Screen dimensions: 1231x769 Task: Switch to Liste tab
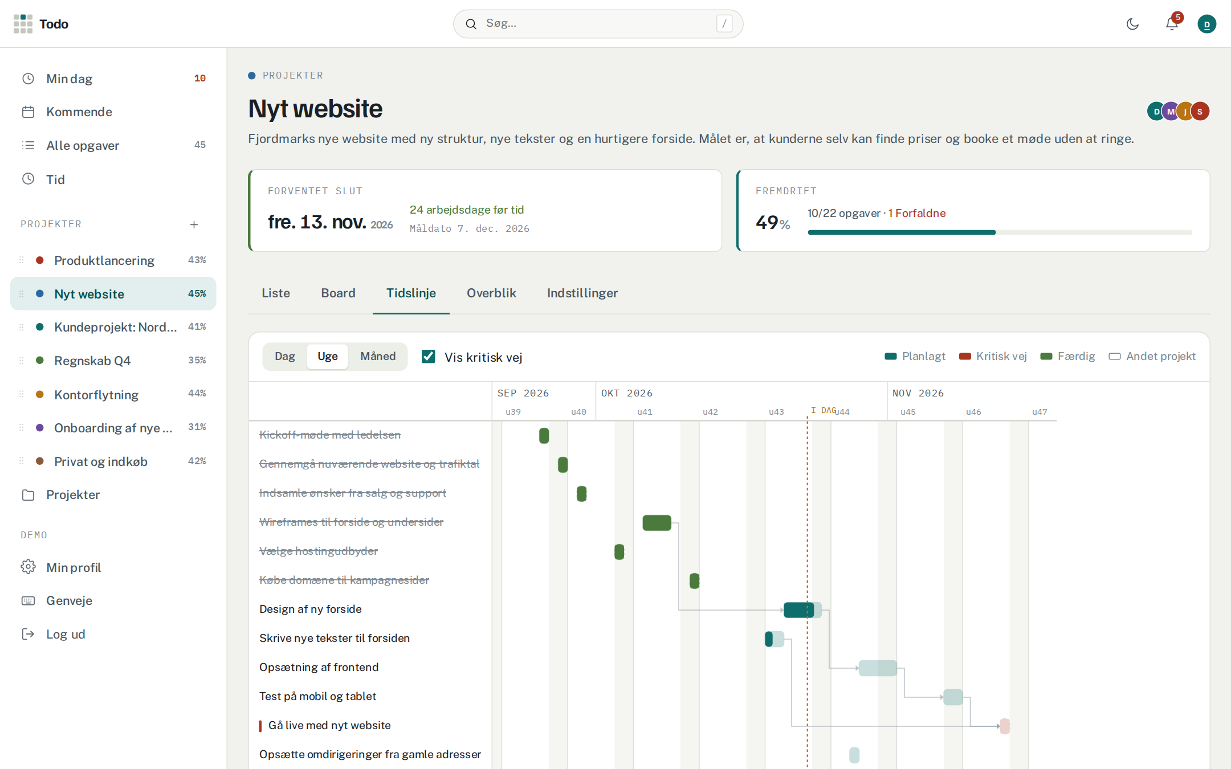(276, 293)
